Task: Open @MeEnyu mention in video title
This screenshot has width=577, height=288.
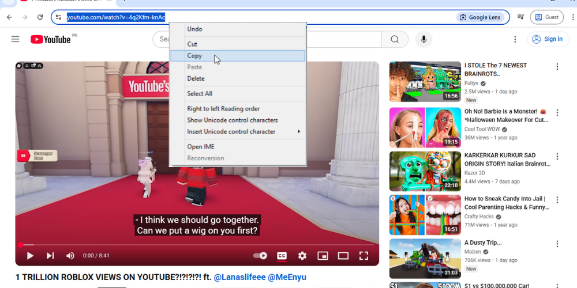Action: point(287,277)
